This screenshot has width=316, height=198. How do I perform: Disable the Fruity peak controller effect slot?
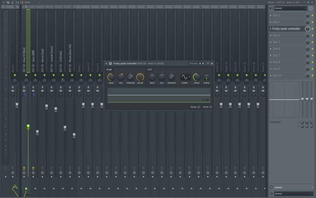308,29
